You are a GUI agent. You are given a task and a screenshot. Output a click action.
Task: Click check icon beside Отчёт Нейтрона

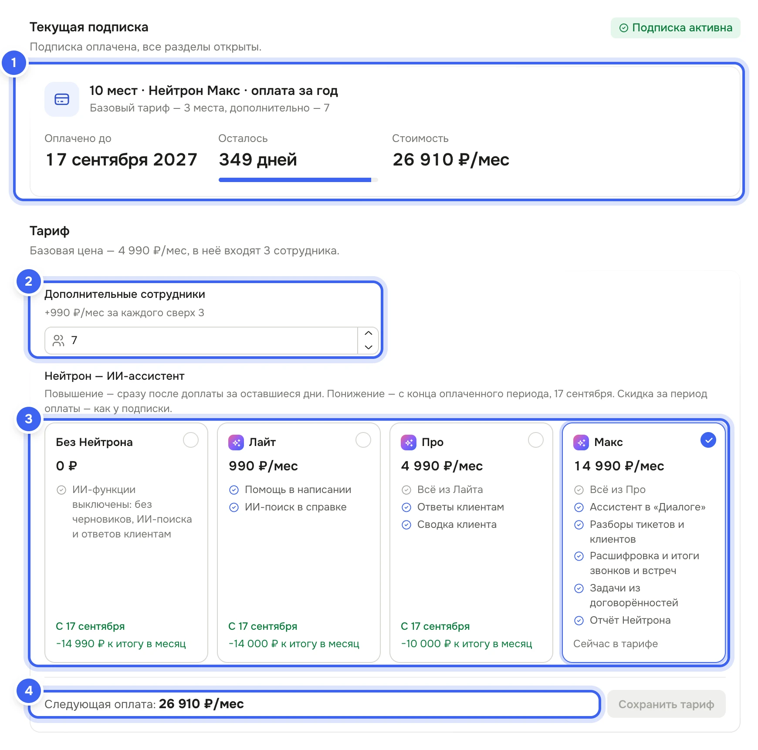click(x=579, y=621)
